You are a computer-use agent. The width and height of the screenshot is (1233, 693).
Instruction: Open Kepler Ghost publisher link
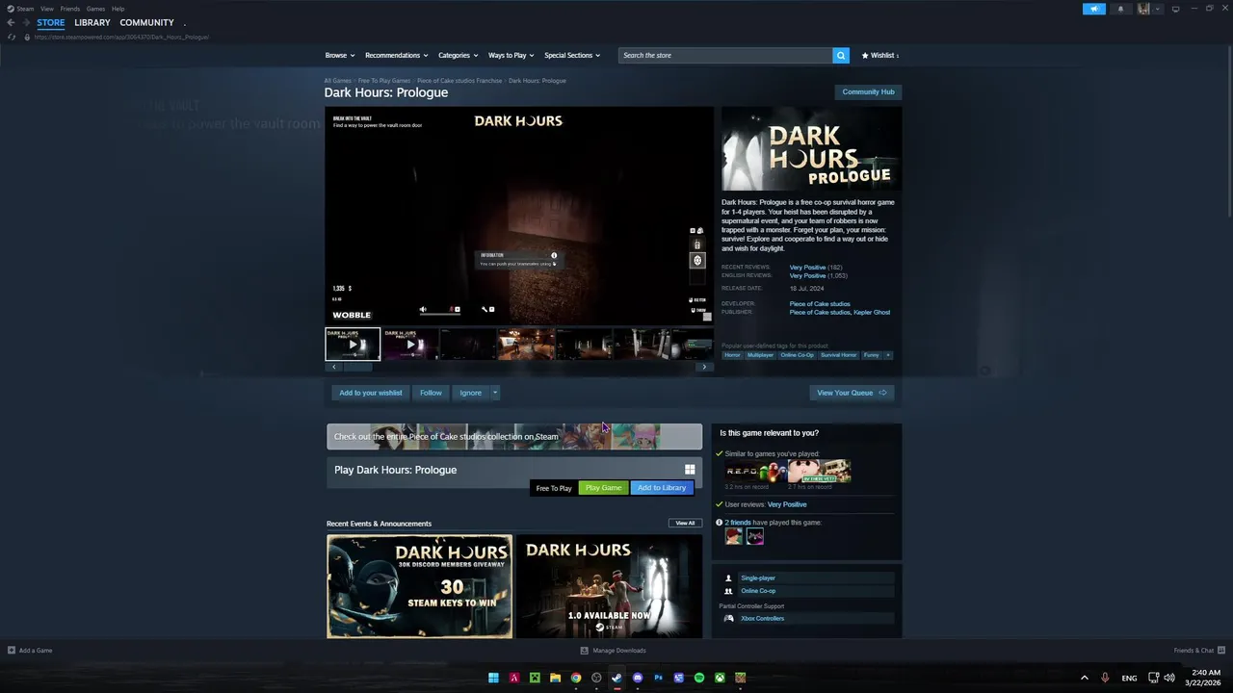[x=872, y=312]
